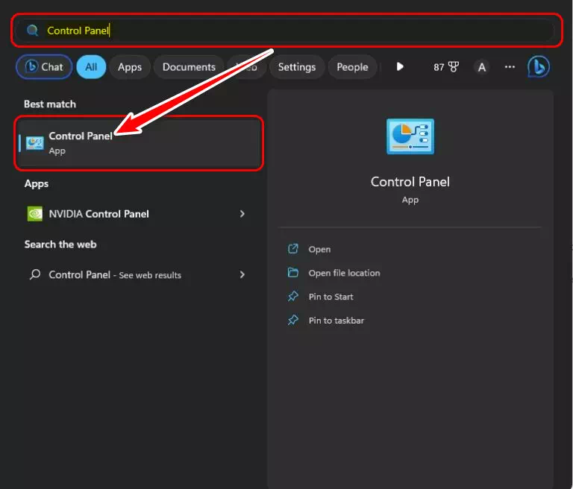Click the web search magnifier icon
This screenshot has height=489, width=573.
35,274
